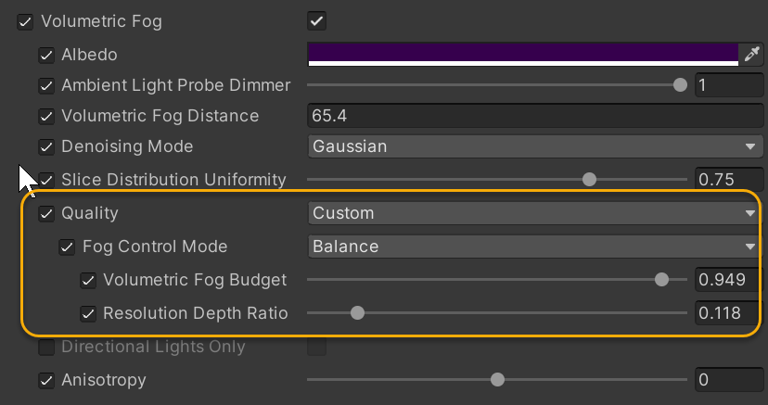Image resolution: width=768 pixels, height=405 pixels.
Task: Expand the Fog Control Mode dropdown
Action: click(534, 247)
